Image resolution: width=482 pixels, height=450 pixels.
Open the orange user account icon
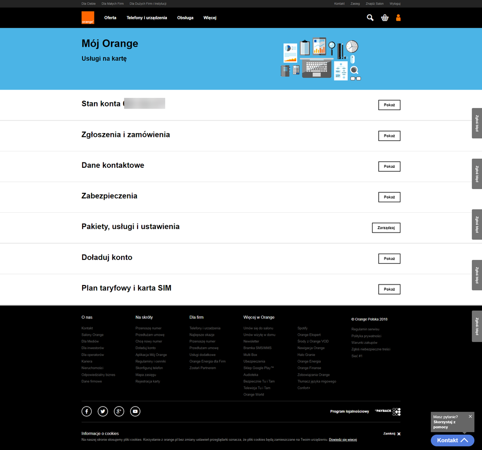(398, 17)
